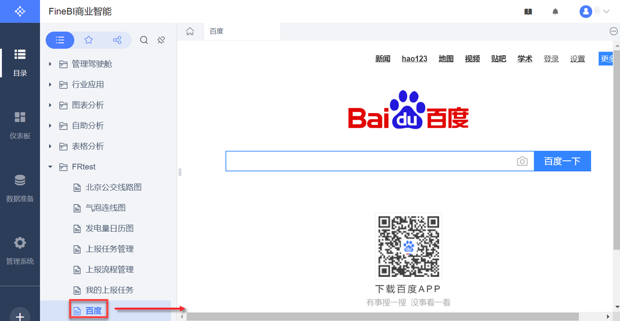
Task: Switch to the favorites star tab
Action: (x=89, y=41)
